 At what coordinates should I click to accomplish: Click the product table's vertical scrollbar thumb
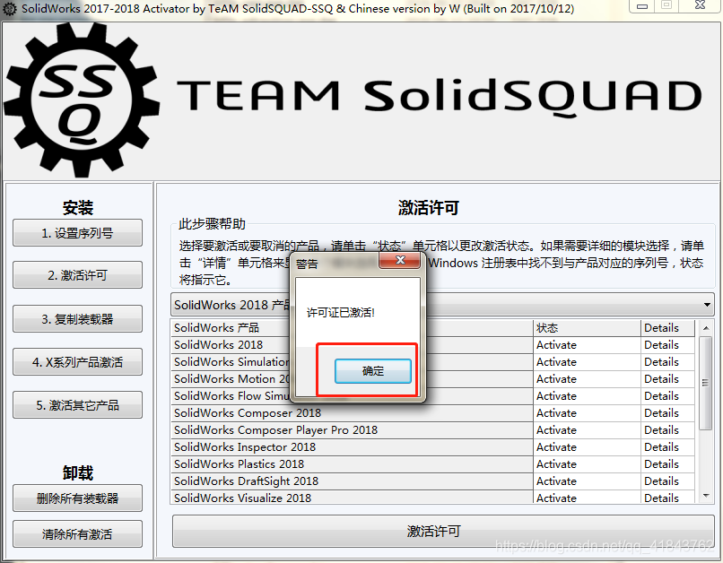705,383
